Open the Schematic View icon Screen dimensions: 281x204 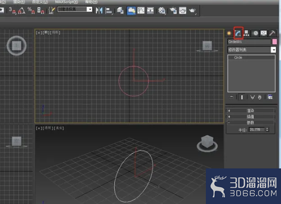pyautogui.click(x=150, y=11)
